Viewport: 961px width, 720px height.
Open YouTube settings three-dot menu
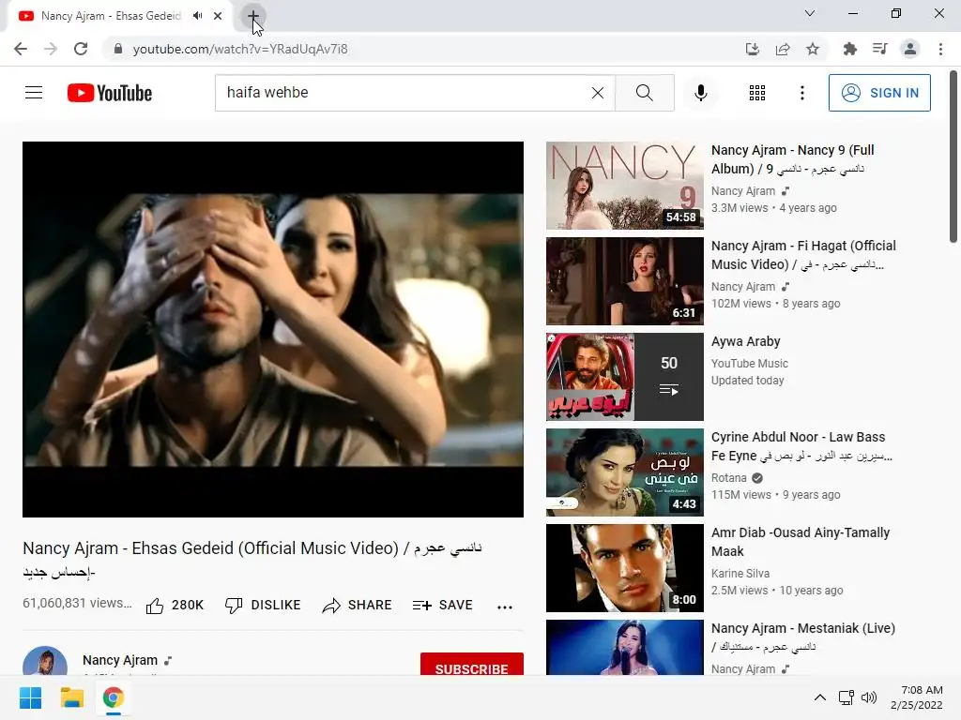801,93
